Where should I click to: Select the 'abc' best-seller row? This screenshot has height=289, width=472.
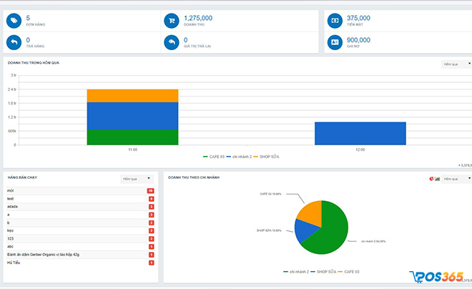point(80,247)
